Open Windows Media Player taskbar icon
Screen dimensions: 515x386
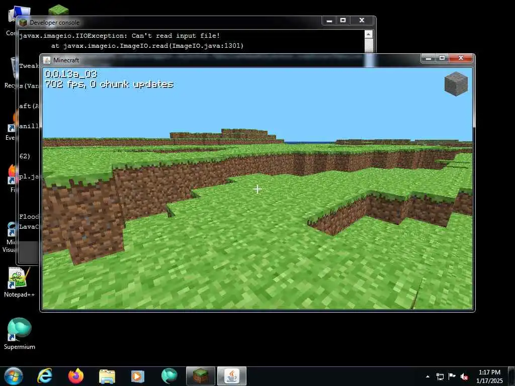(x=138, y=376)
